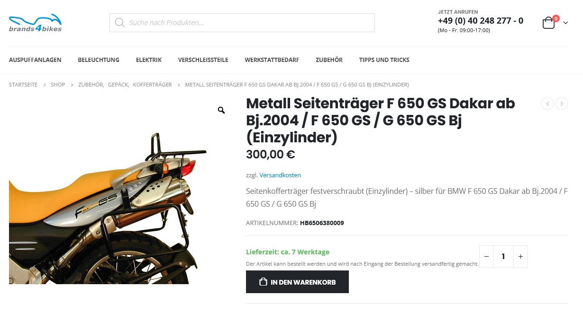
Task: Go to previous product arrow
Action: pyautogui.click(x=547, y=104)
